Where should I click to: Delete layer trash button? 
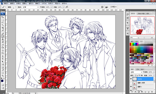[x=152, y=92]
